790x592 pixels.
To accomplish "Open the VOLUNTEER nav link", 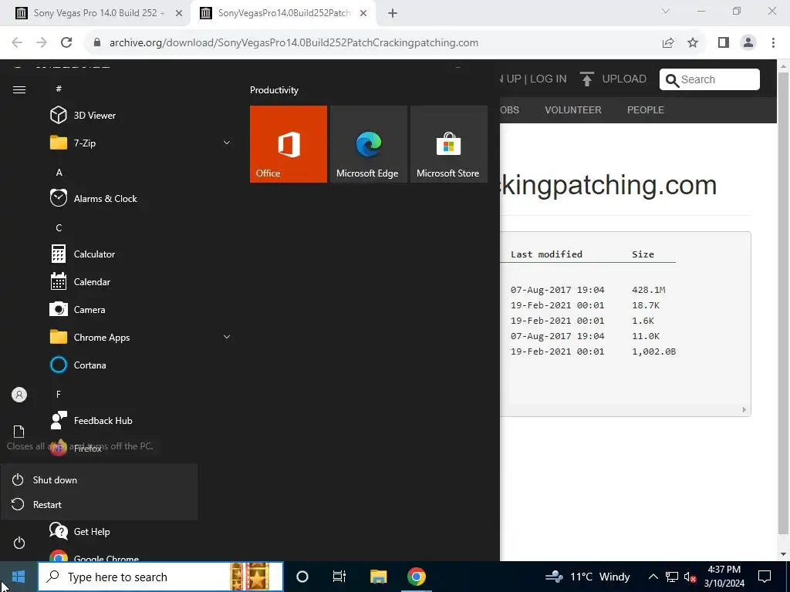I will click(573, 109).
